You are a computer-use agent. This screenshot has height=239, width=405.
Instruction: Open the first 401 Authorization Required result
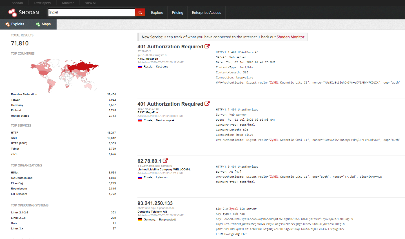[170, 47]
